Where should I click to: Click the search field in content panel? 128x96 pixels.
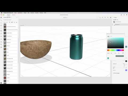[x=10, y=20]
